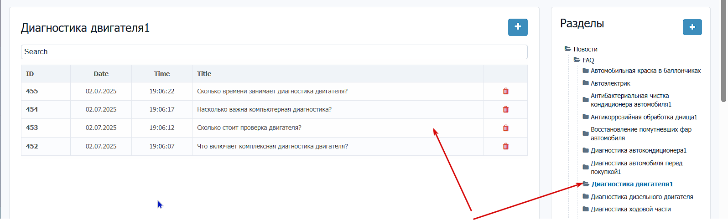Click ID cell 454
728x220 pixels.
32,109
